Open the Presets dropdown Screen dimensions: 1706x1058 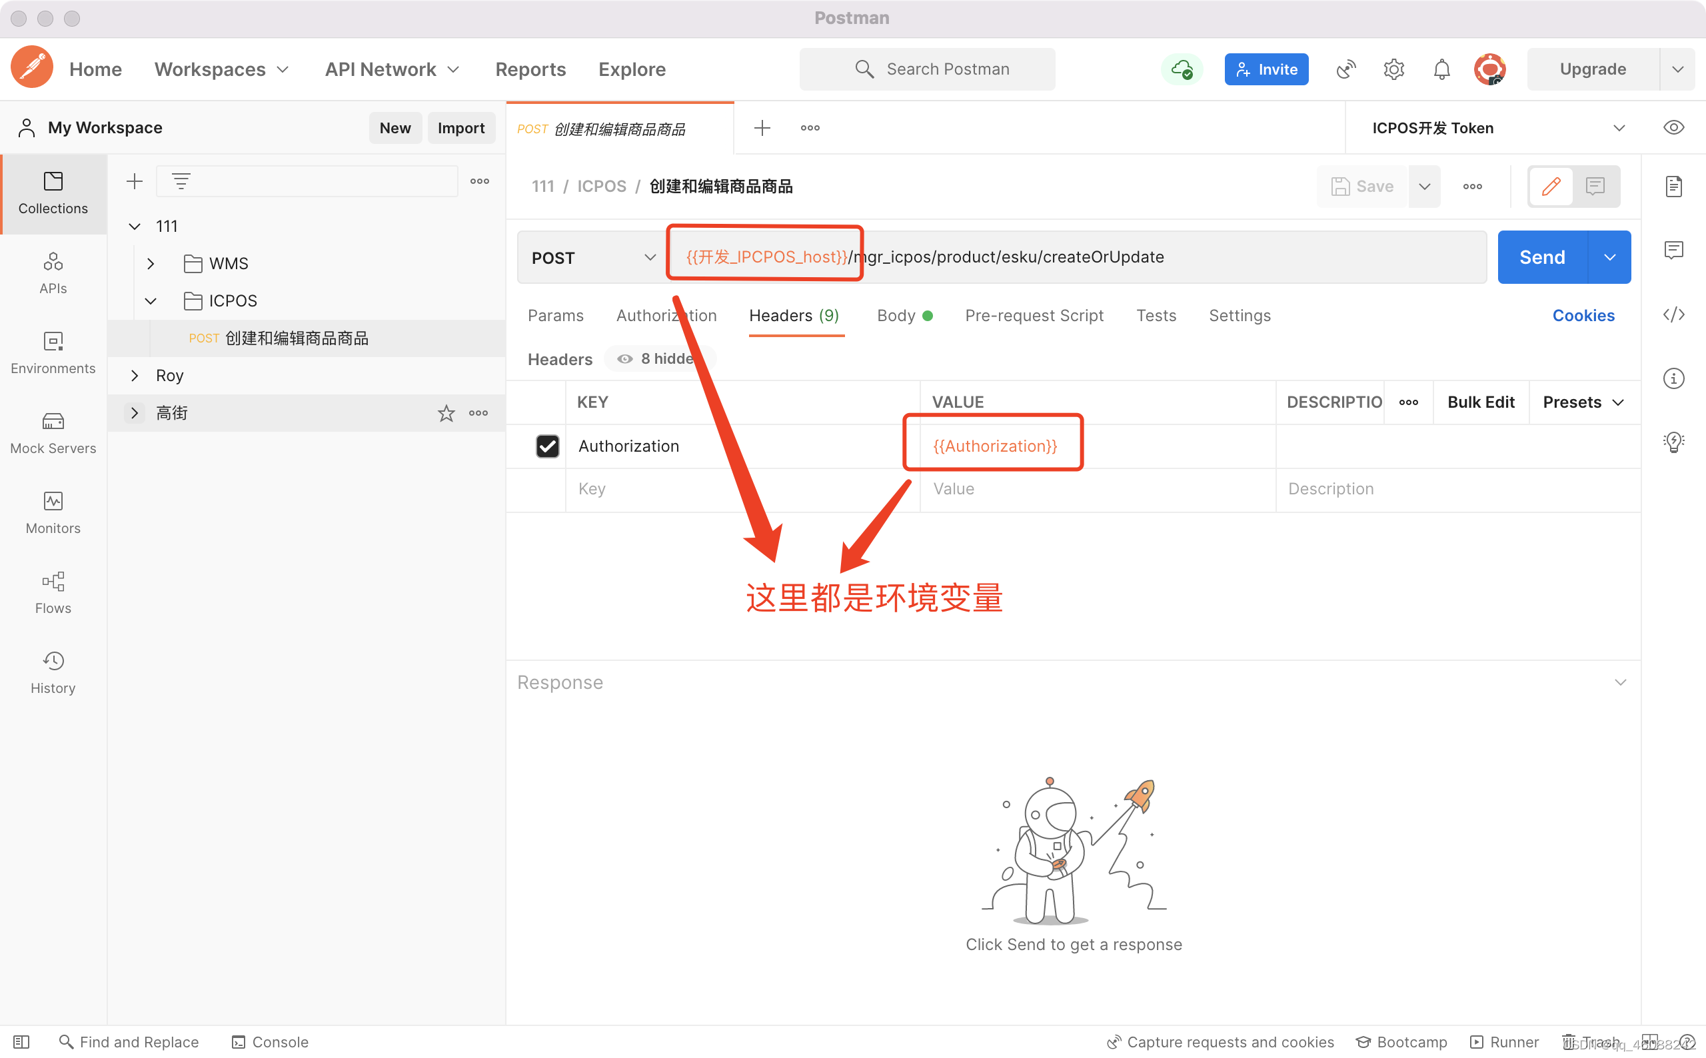[1583, 402]
